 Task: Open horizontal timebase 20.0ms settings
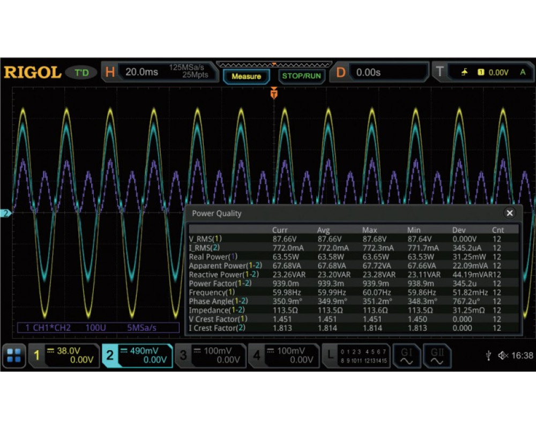point(161,72)
